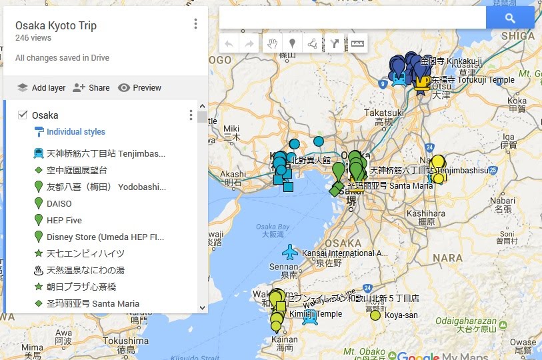Click the map search input field
The height and width of the screenshot is (360, 542).
[353, 17]
